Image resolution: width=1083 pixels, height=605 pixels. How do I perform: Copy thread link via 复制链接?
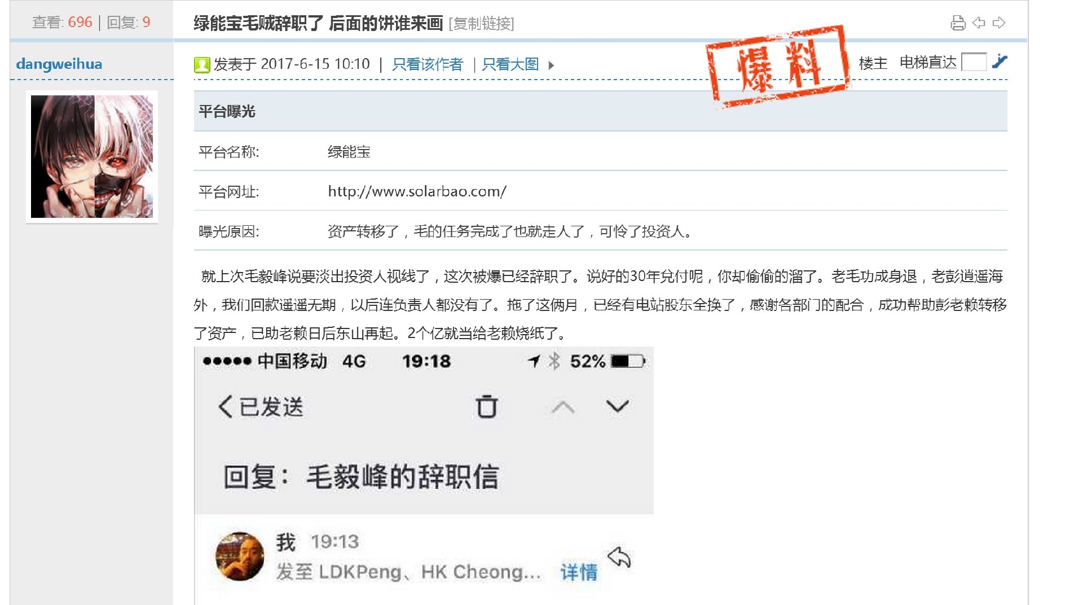(481, 24)
